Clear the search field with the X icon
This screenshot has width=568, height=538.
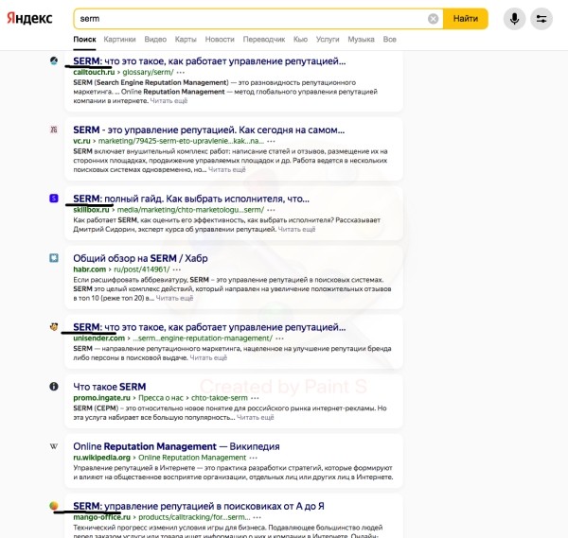click(434, 19)
